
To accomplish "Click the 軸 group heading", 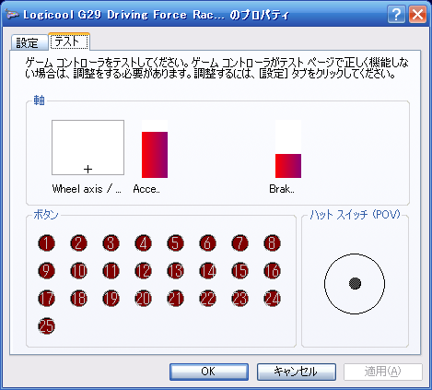I will (39, 100).
